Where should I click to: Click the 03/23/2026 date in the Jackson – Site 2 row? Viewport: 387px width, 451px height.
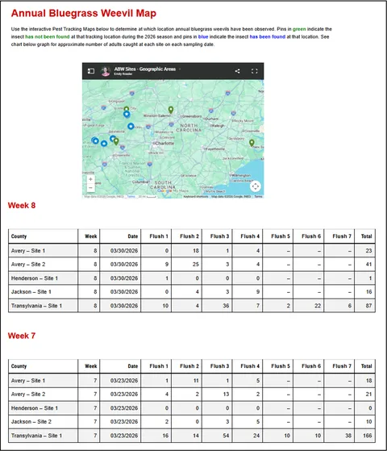click(x=124, y=422)
